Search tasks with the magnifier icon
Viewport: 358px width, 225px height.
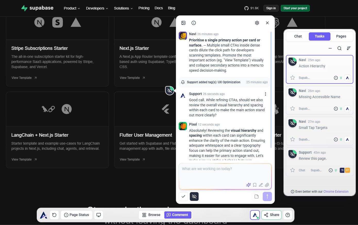339,48
